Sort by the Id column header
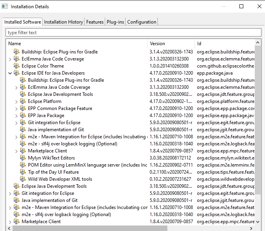 [x=225, y=44]
